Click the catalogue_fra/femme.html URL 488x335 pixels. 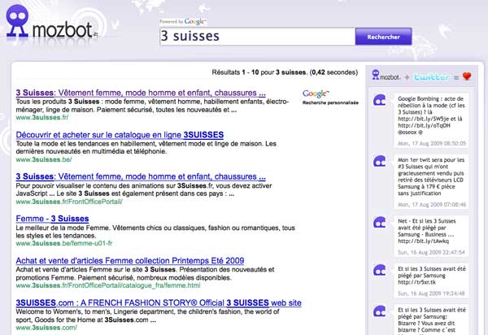(x=108, y=285)
